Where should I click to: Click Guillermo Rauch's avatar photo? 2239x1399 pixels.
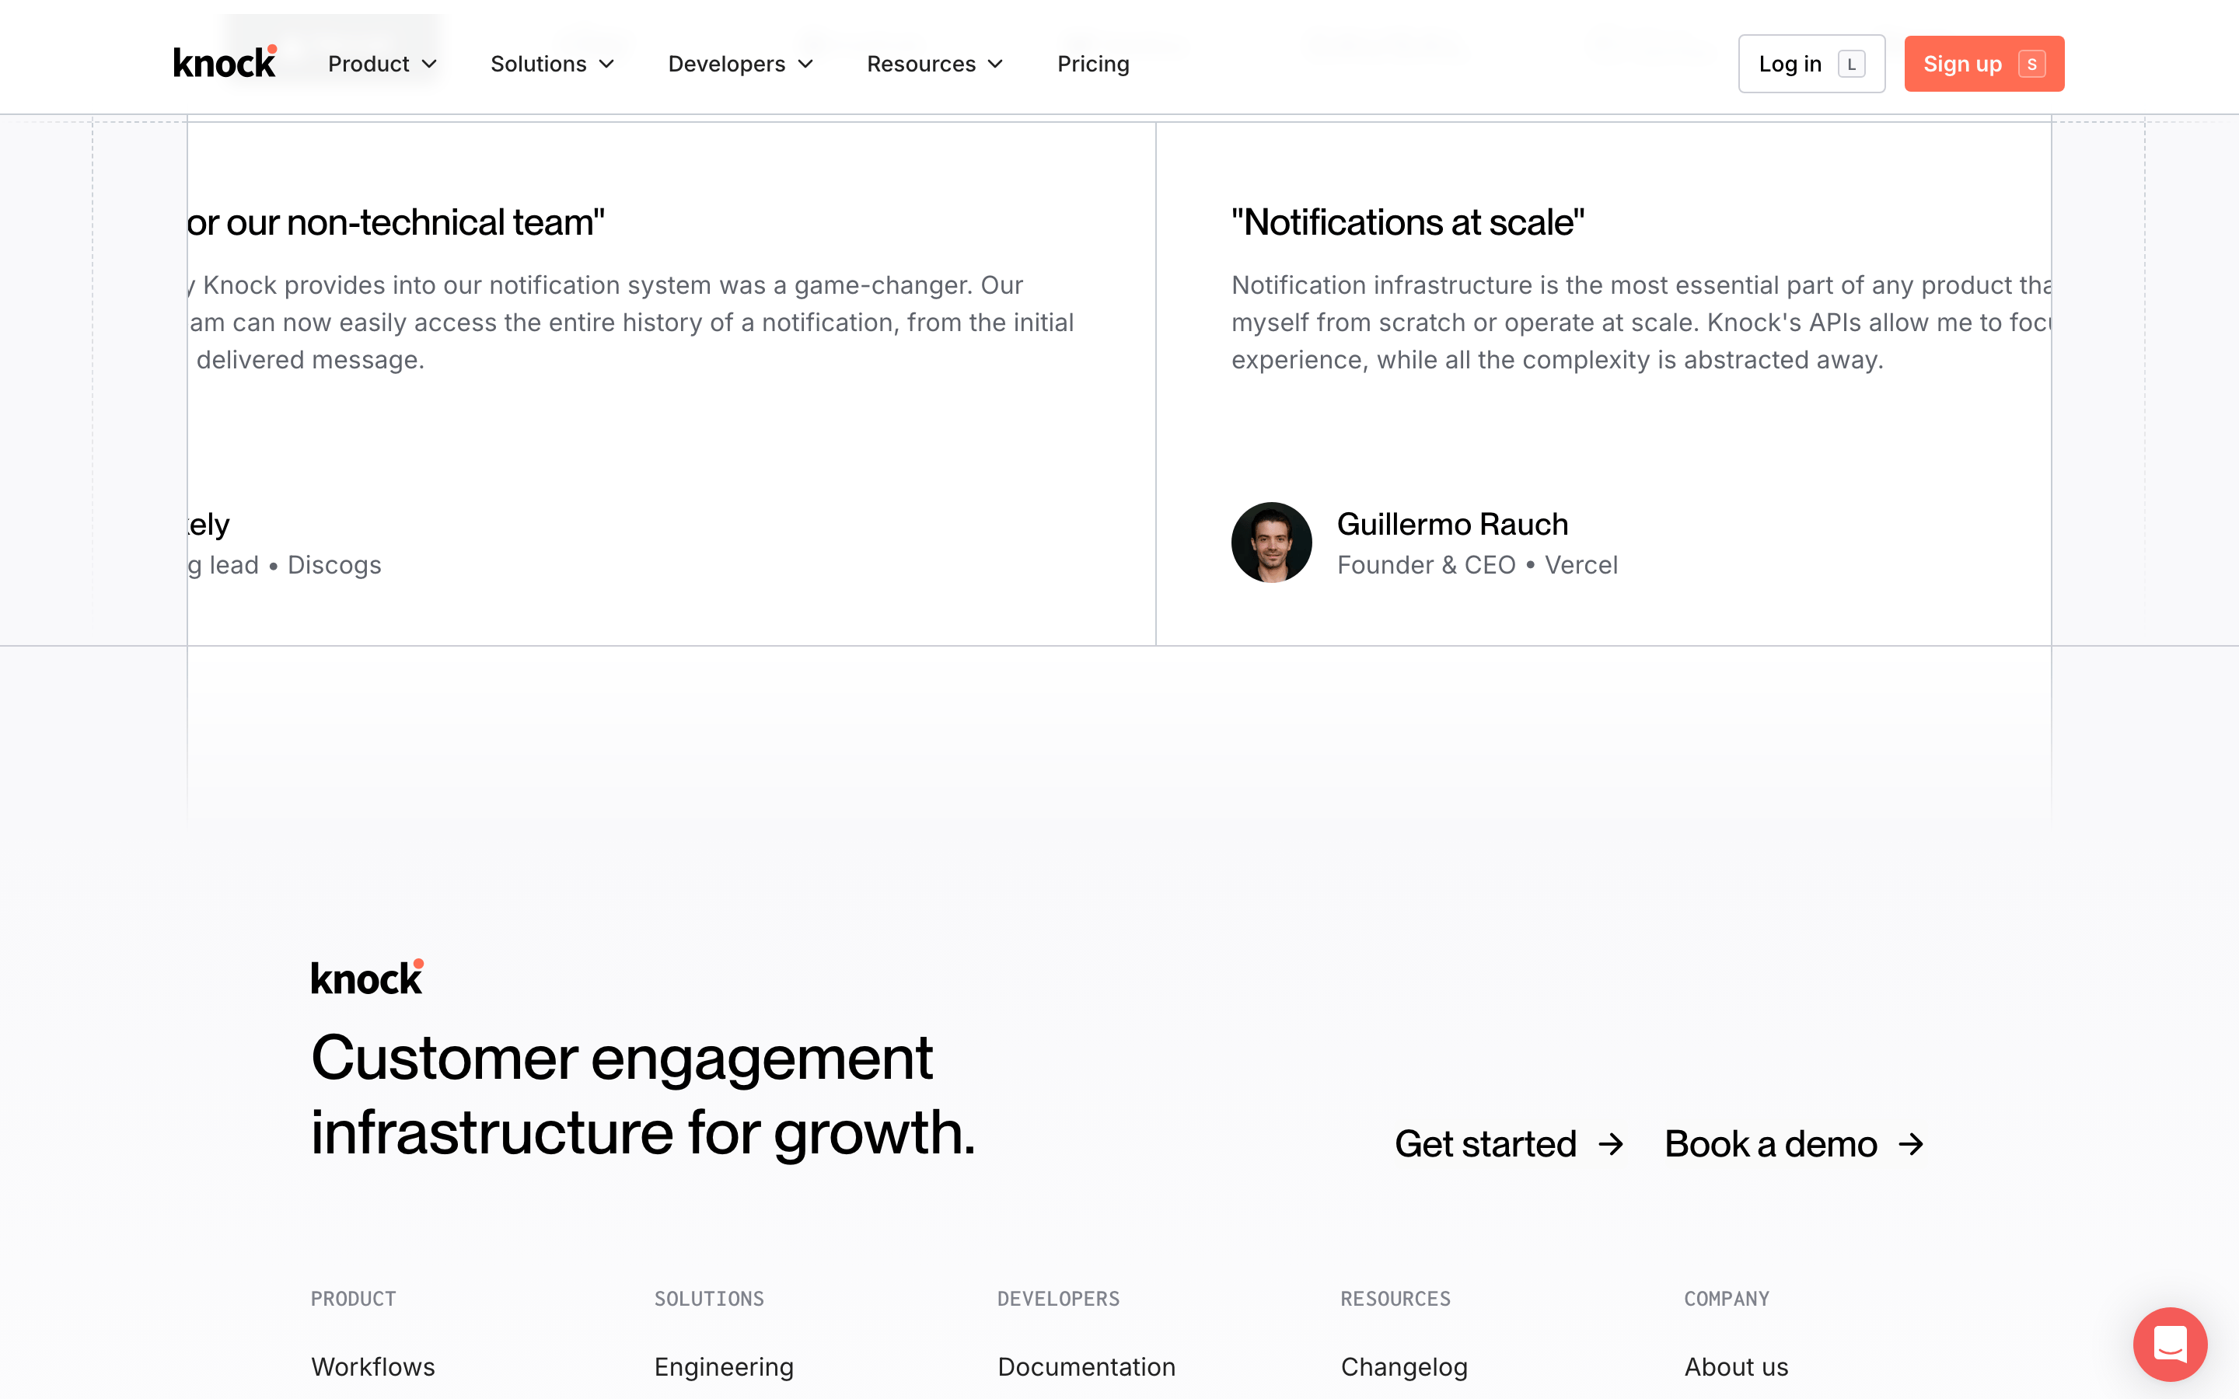click(1271, 543)
